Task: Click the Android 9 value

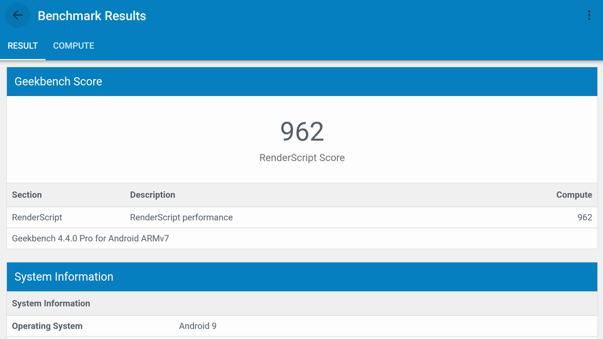Action: tap(198, 326)
